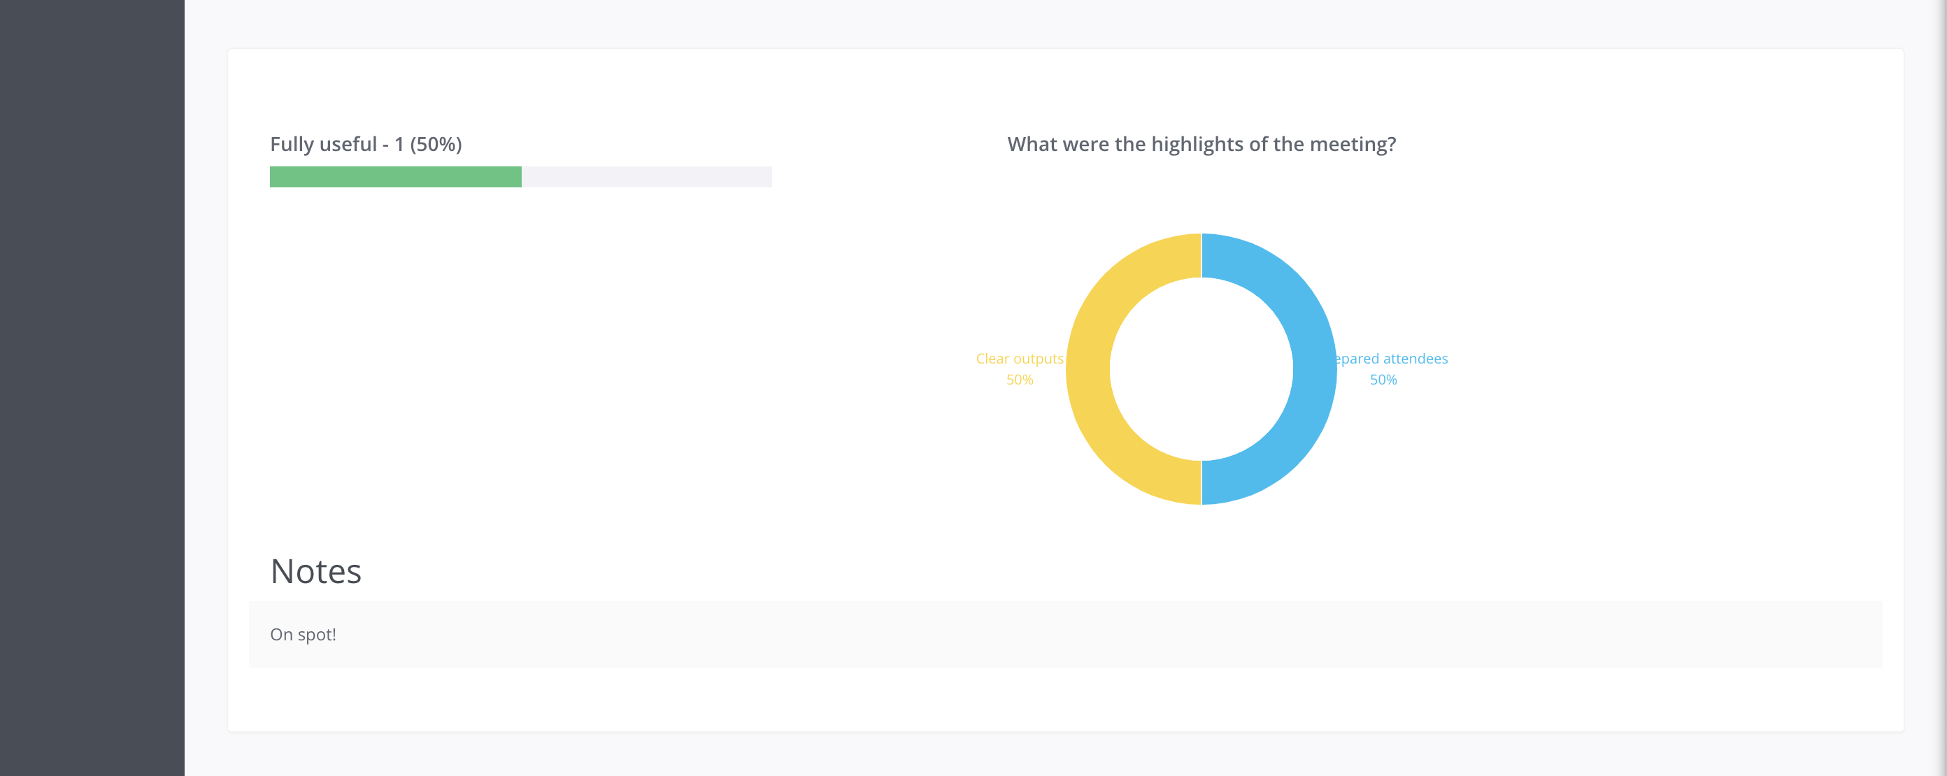Select the yellow Clear outputs donut segment
This screenshot has height=776, width=1947.
click(1088, 370)
